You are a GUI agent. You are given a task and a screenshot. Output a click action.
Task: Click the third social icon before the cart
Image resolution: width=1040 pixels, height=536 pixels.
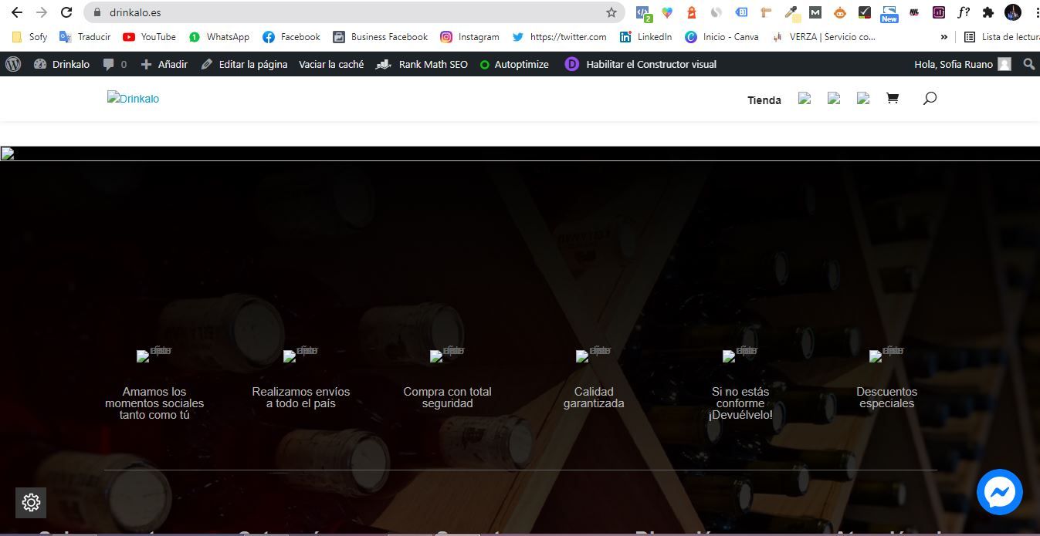tap(863, 99)
